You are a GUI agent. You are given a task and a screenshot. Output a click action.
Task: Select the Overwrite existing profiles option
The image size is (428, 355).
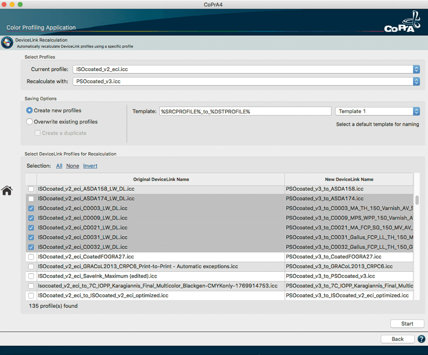point(30,122)
